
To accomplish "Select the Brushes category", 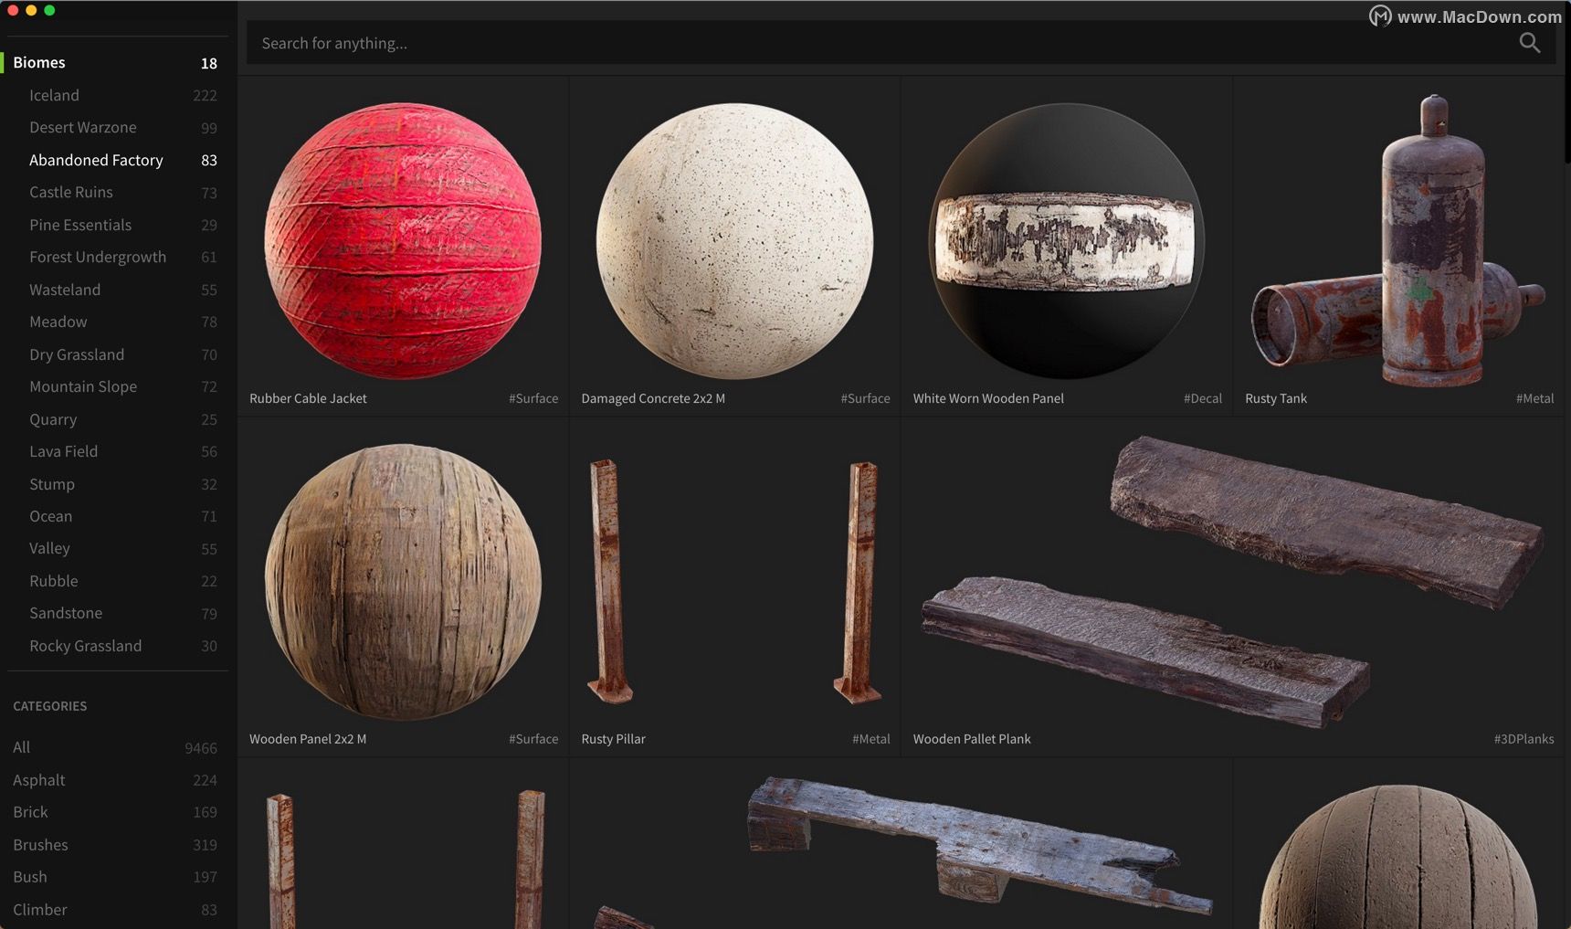I will click(x=115, y=845).
